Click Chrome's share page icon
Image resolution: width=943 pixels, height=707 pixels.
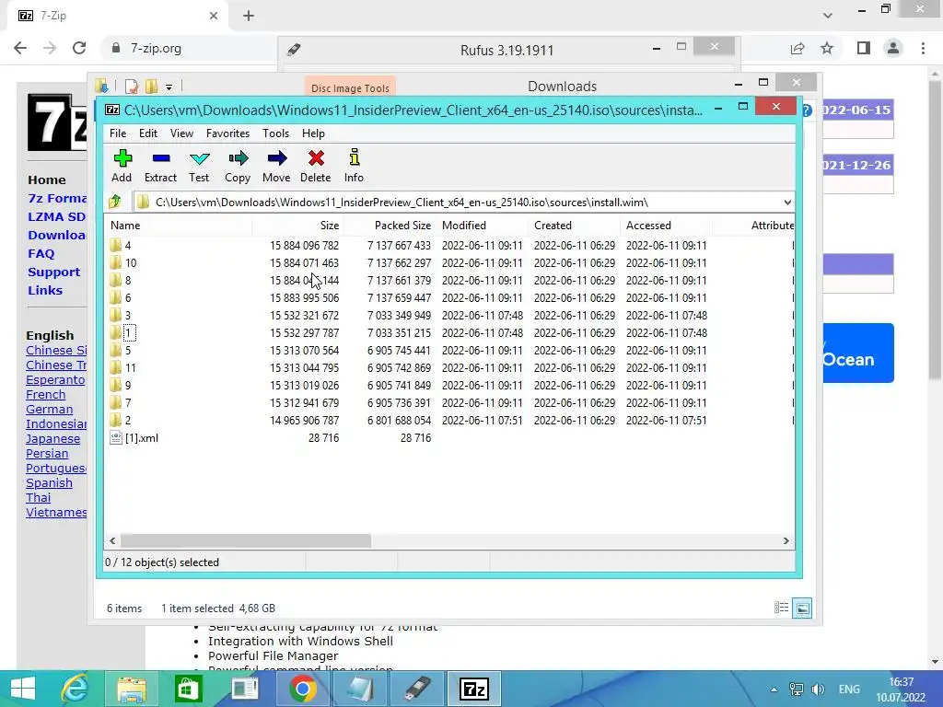tap(797, 48)
